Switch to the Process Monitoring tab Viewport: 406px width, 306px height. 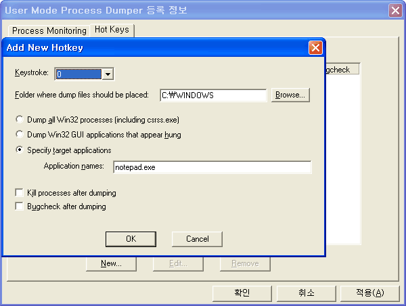tap(49, 31)
